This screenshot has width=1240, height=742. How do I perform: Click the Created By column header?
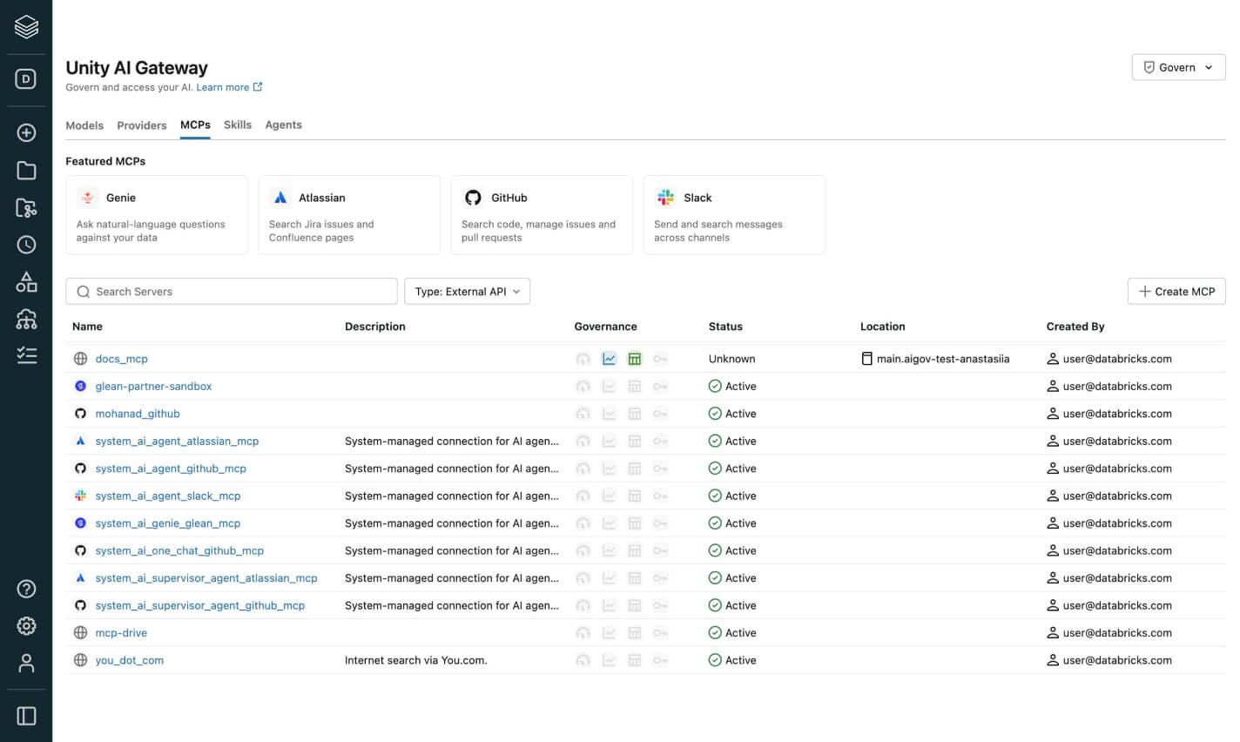pyautogui.click(x=1075, y=327)
